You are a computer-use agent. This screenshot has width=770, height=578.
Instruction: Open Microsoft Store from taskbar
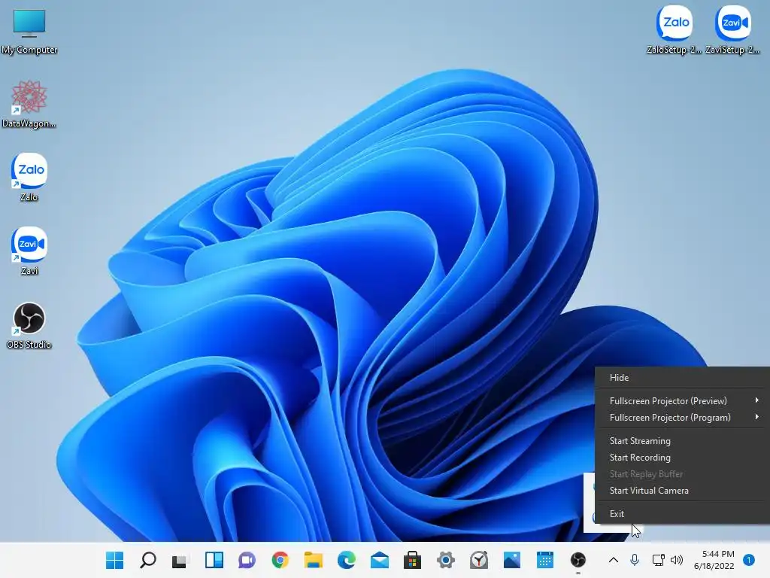(413, 560)
